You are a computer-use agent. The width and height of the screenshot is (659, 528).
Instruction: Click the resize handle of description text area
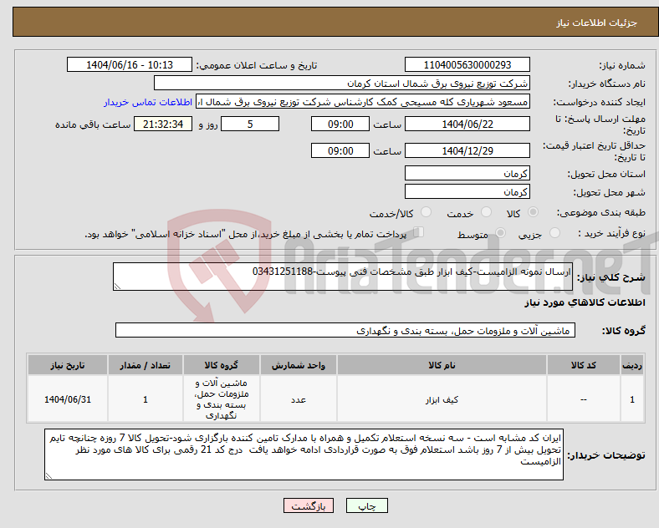coord(117,287)
